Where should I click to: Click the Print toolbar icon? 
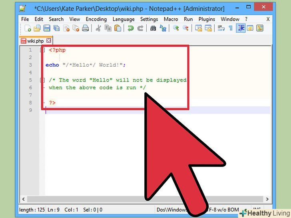(86, 28)
